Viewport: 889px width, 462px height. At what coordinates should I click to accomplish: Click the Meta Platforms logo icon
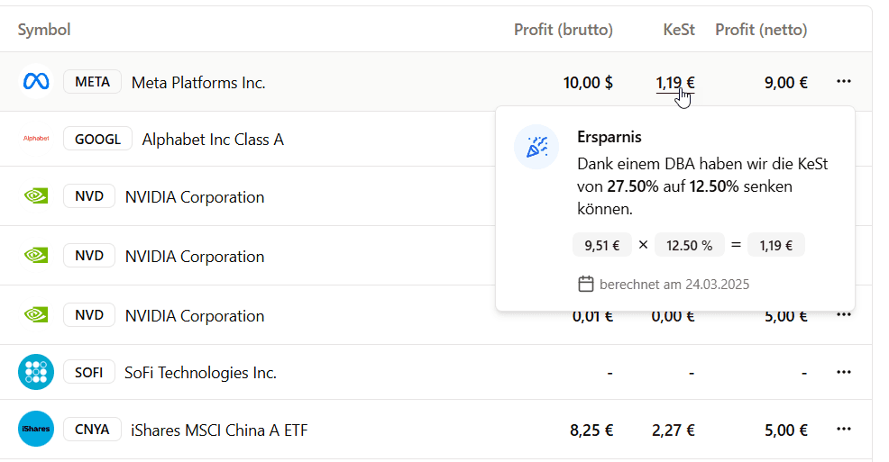pyautogui.click(x=36, y=82)
